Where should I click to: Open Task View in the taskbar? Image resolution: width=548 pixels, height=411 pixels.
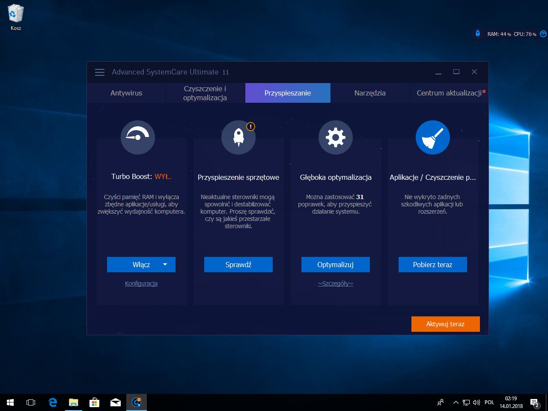pyautogui.click(x=31, y=402)
